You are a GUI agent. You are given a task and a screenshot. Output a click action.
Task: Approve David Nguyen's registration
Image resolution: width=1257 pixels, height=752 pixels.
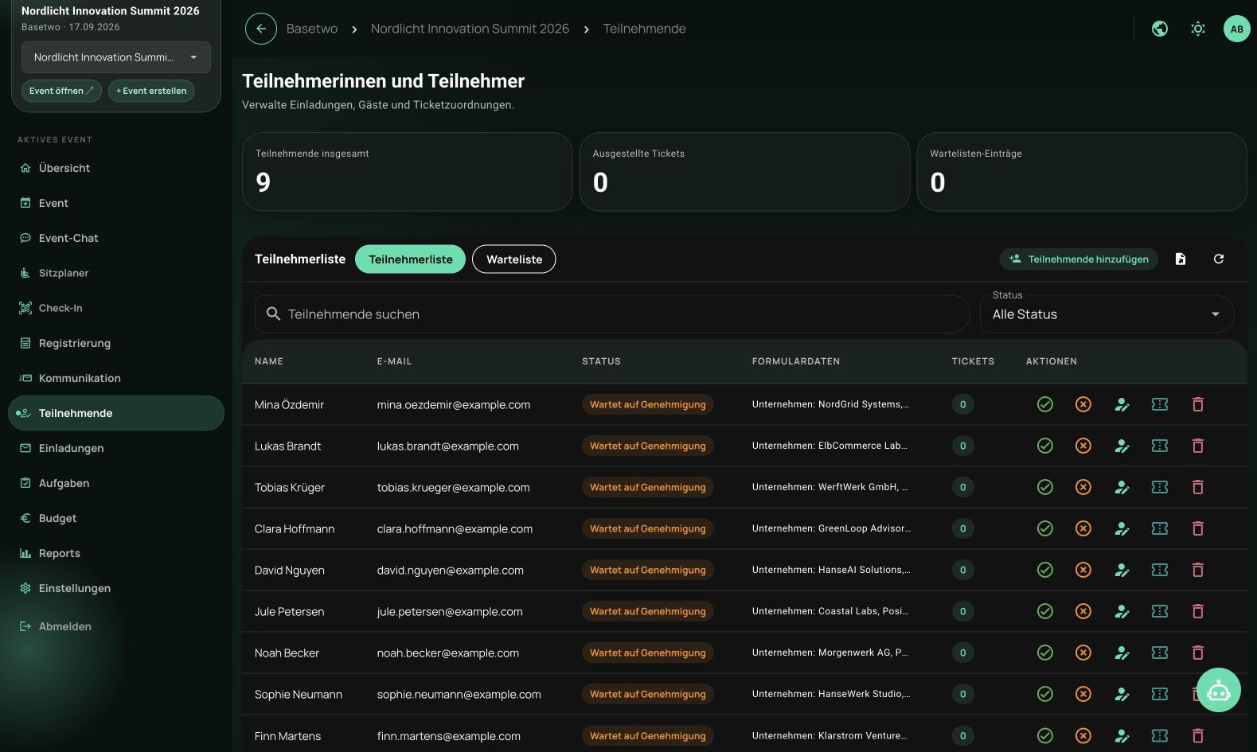[1045, 570]
